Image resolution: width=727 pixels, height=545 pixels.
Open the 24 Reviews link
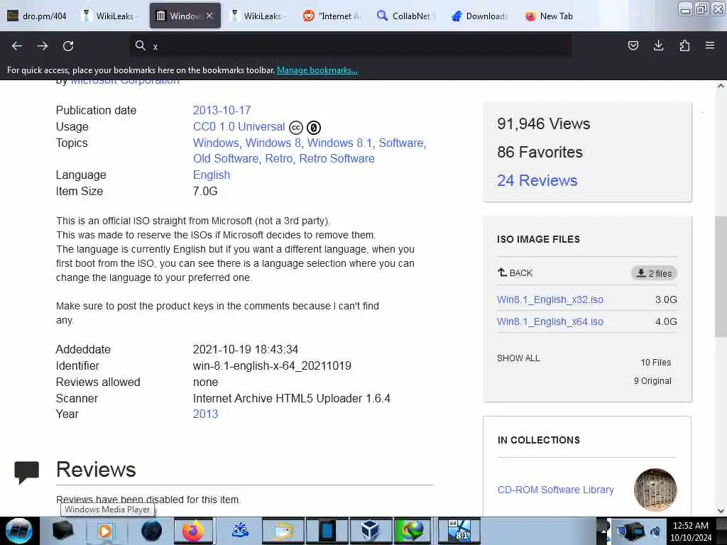(537, 180)
